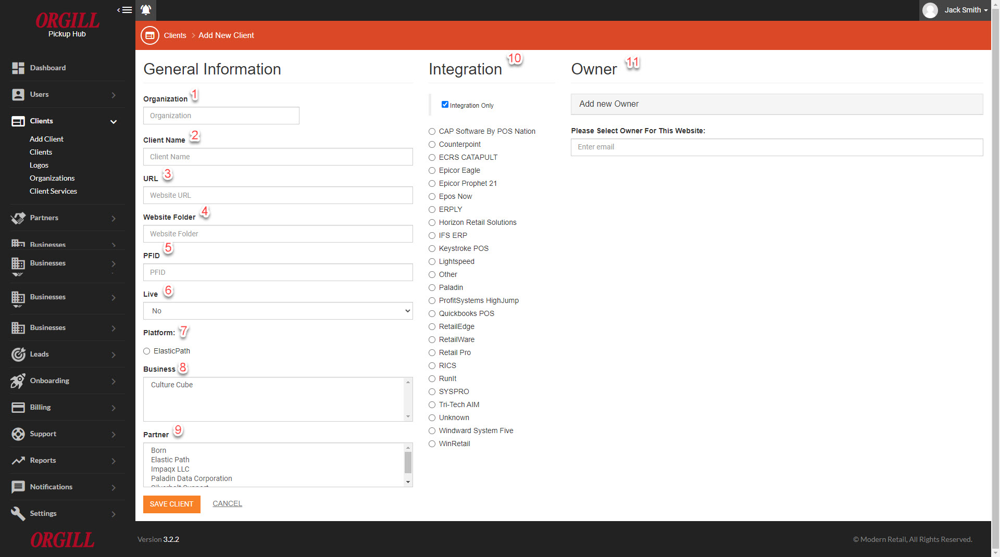Focus the Organization input field
This screenshot has width=1000, height=557.
pyautogui.click(x=221, y=116)
